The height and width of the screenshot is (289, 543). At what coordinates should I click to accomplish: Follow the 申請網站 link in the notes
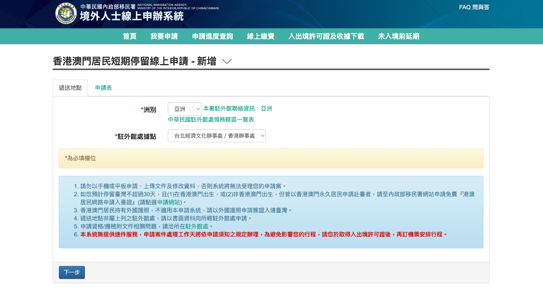pyautogui.click(x=169, y=202)
